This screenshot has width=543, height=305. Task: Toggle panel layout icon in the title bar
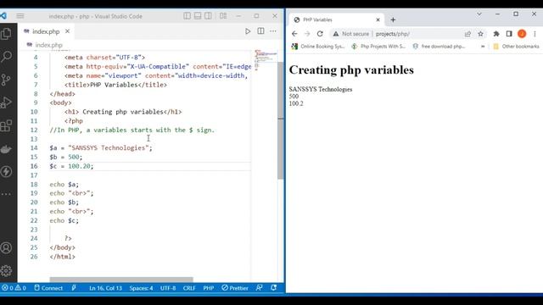[x=198, y=16]
